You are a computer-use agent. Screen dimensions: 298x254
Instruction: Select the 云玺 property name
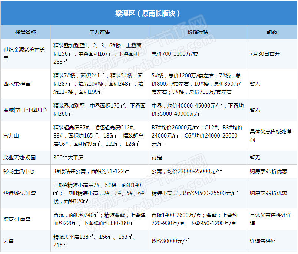pos(9,241)
